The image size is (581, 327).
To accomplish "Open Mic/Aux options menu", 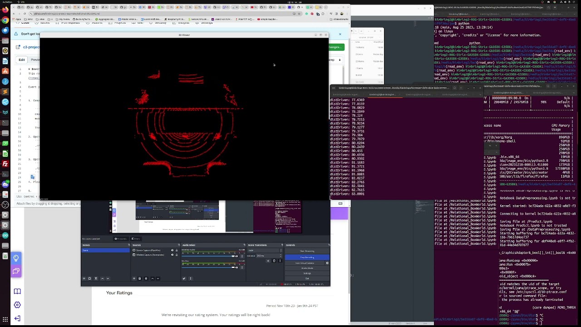I will (x=242, y=267).
